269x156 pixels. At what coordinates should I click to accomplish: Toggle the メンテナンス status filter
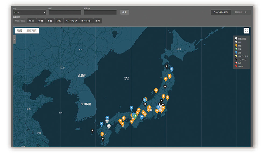coord(71,21)
